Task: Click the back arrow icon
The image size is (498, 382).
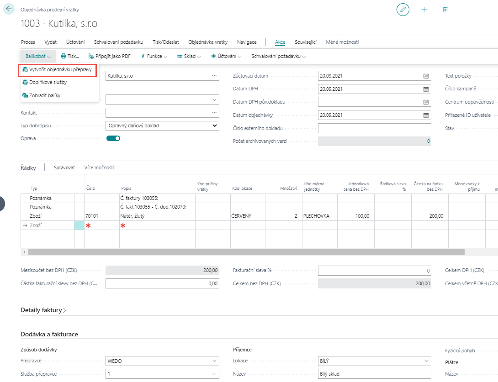Action: tap(9, 9)
